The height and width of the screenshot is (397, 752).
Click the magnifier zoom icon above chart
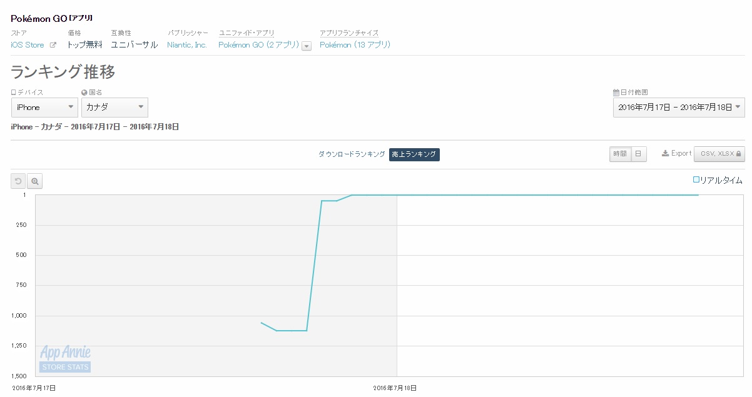[x=35, y=181]
